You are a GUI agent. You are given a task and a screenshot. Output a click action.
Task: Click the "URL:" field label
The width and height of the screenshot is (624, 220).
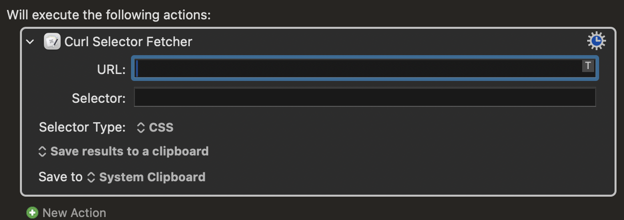click(111, 70)
